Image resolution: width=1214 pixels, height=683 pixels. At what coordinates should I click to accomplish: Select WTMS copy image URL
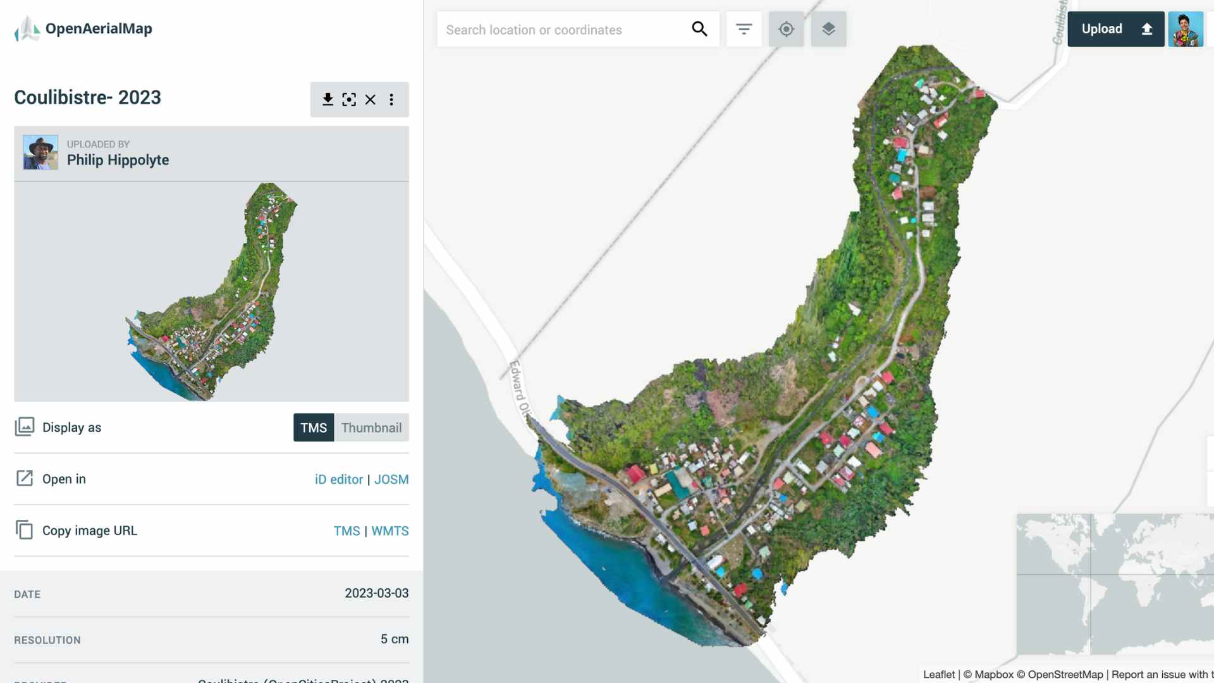389,529
